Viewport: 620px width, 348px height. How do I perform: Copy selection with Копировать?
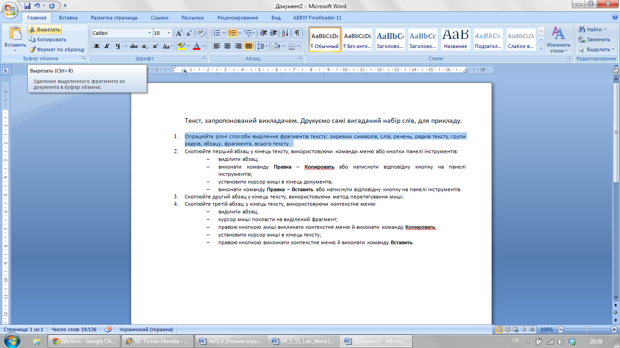coord(47,39)
